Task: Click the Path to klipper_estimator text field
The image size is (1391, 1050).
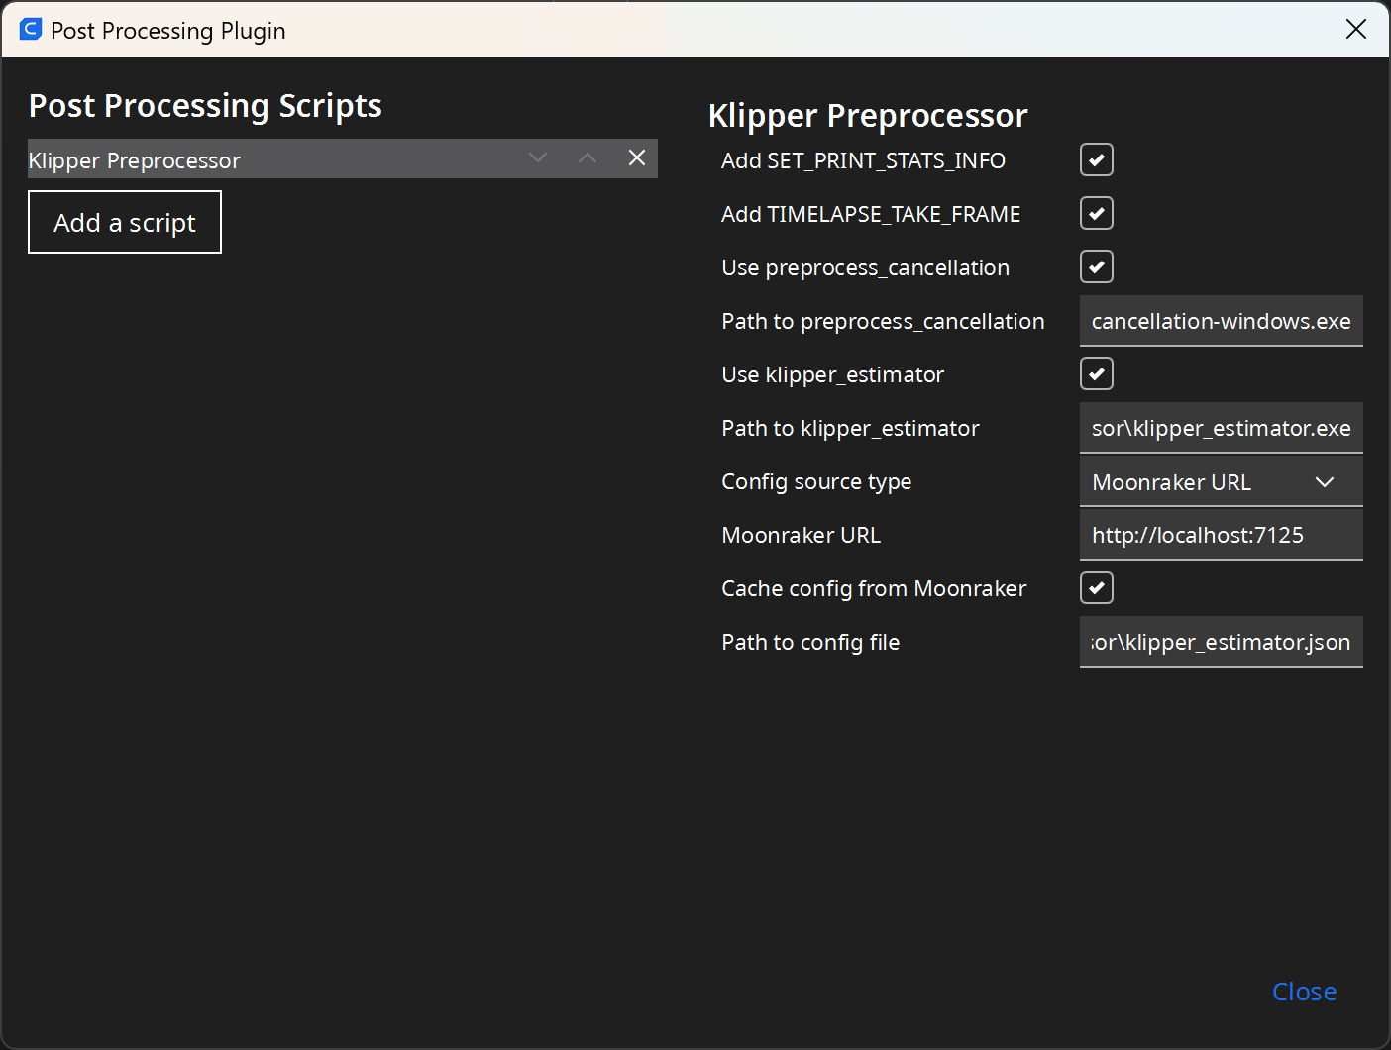Action: [x=1221, y=428]
